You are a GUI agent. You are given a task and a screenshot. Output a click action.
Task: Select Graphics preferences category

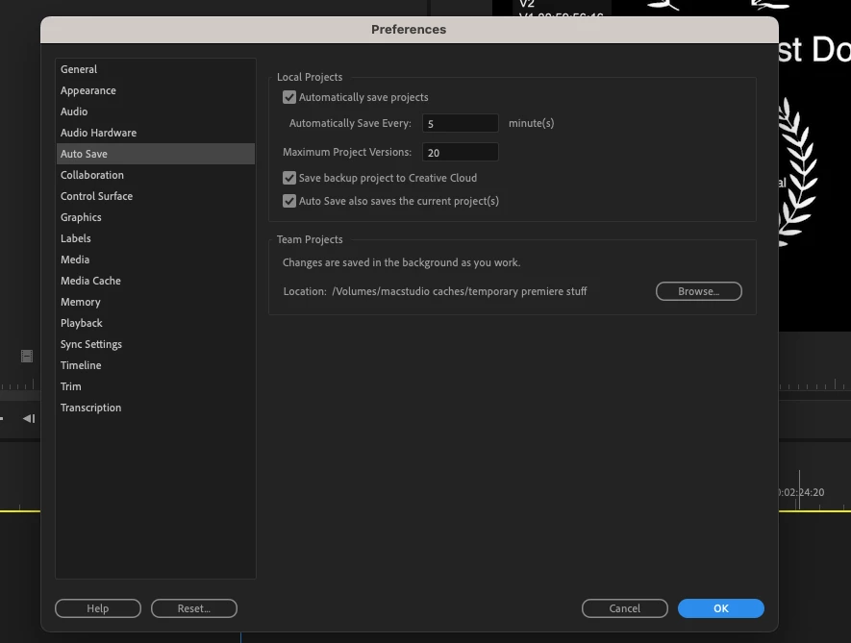click(x=156, y=217)
